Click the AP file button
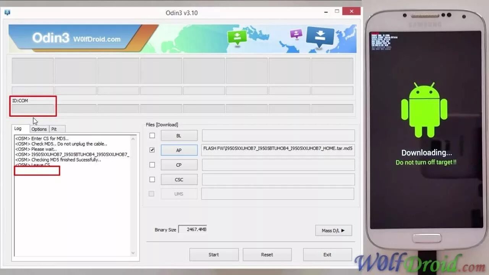The height and width of the screenshot is (275, 489). tap(179, 150)
